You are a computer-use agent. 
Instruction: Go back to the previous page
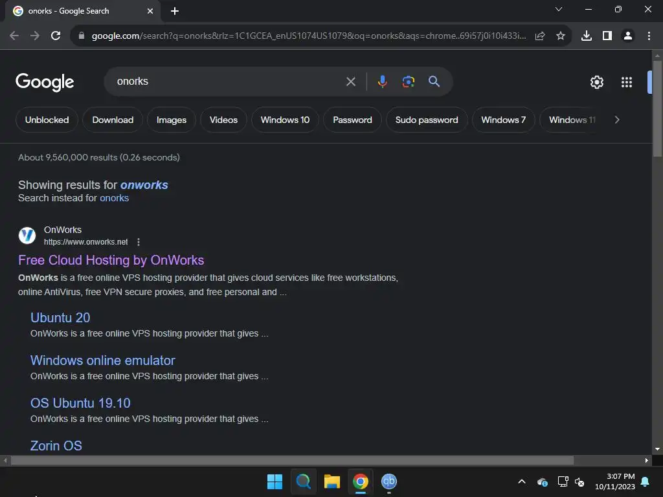click(x=14, y=36)
